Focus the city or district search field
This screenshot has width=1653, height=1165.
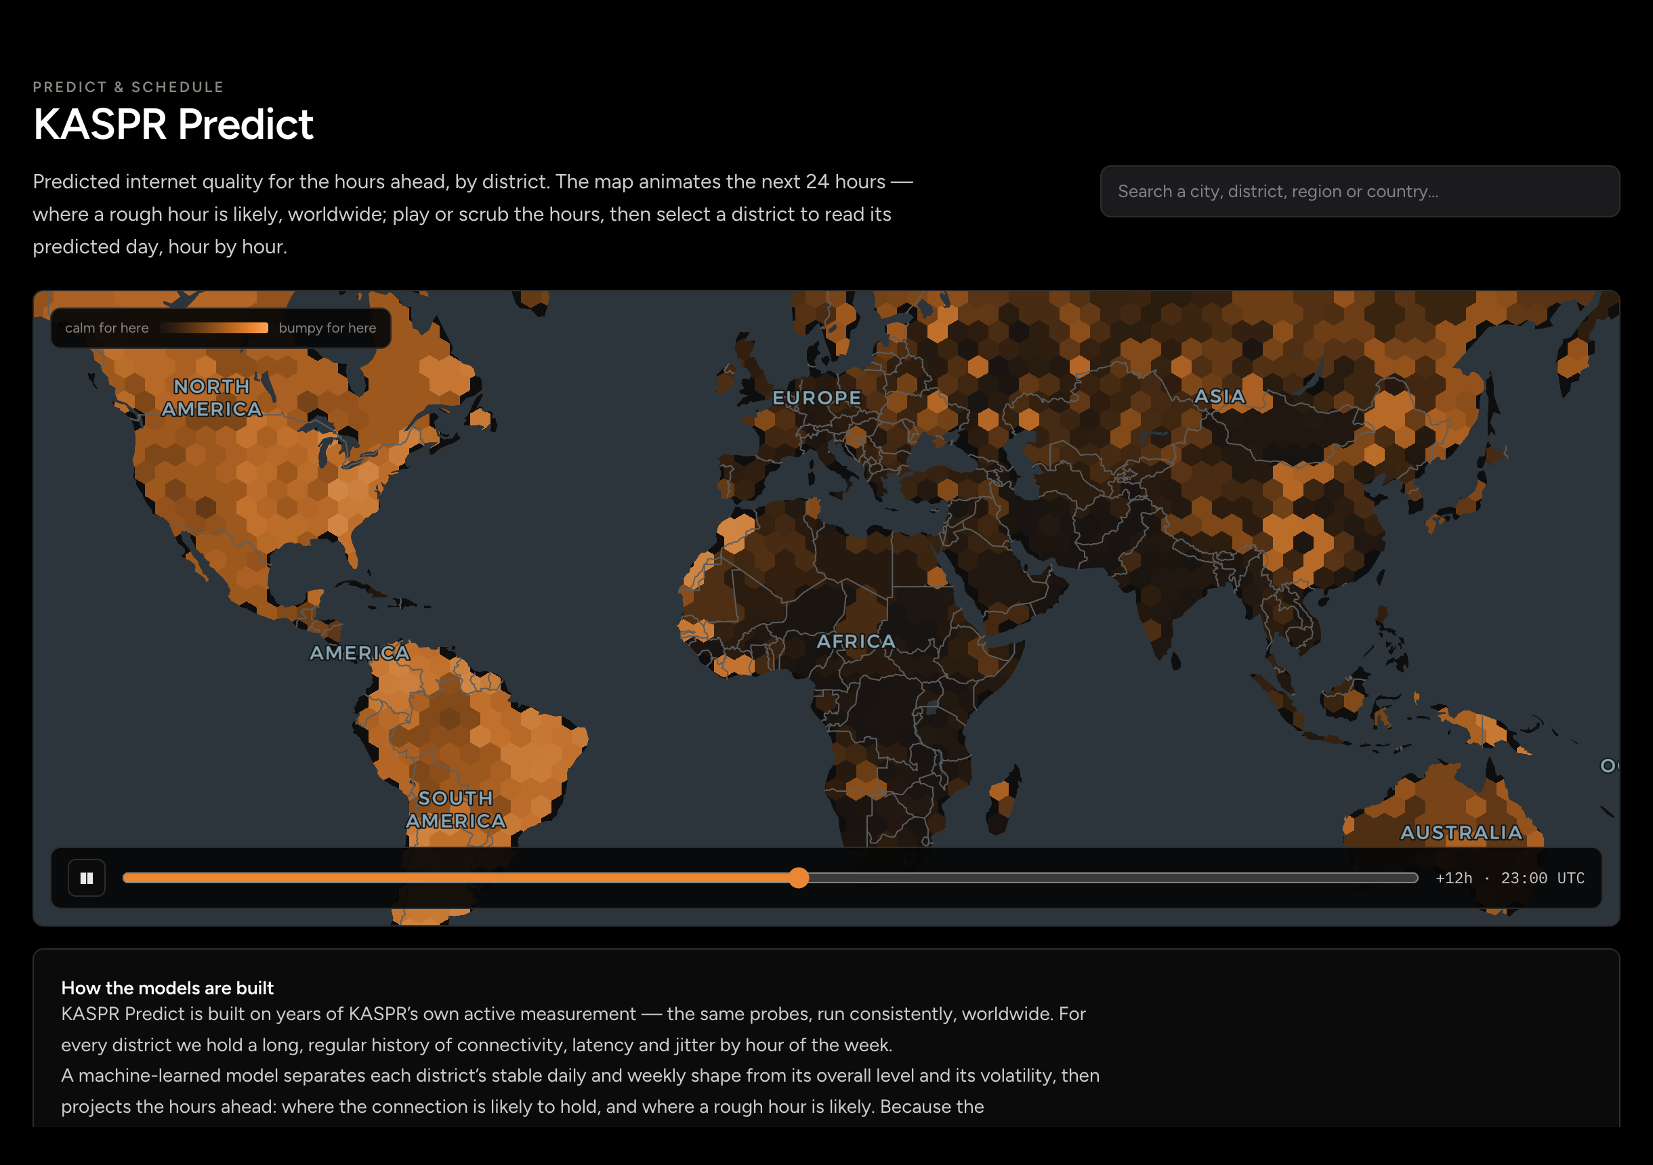[x=1359, y=192]
